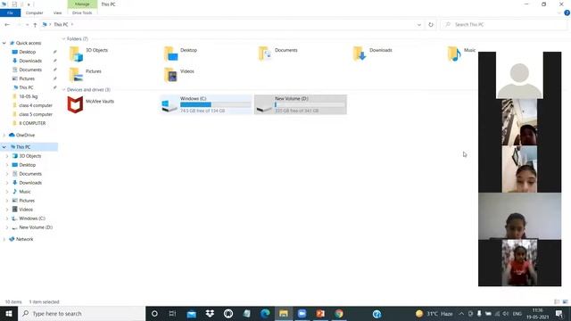Open Task View on taskbar
The height and width of the screenshot is (321, 571).
(172, 313)
